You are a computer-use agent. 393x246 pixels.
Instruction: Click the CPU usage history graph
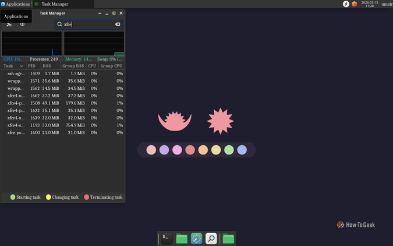pos(32,43)
